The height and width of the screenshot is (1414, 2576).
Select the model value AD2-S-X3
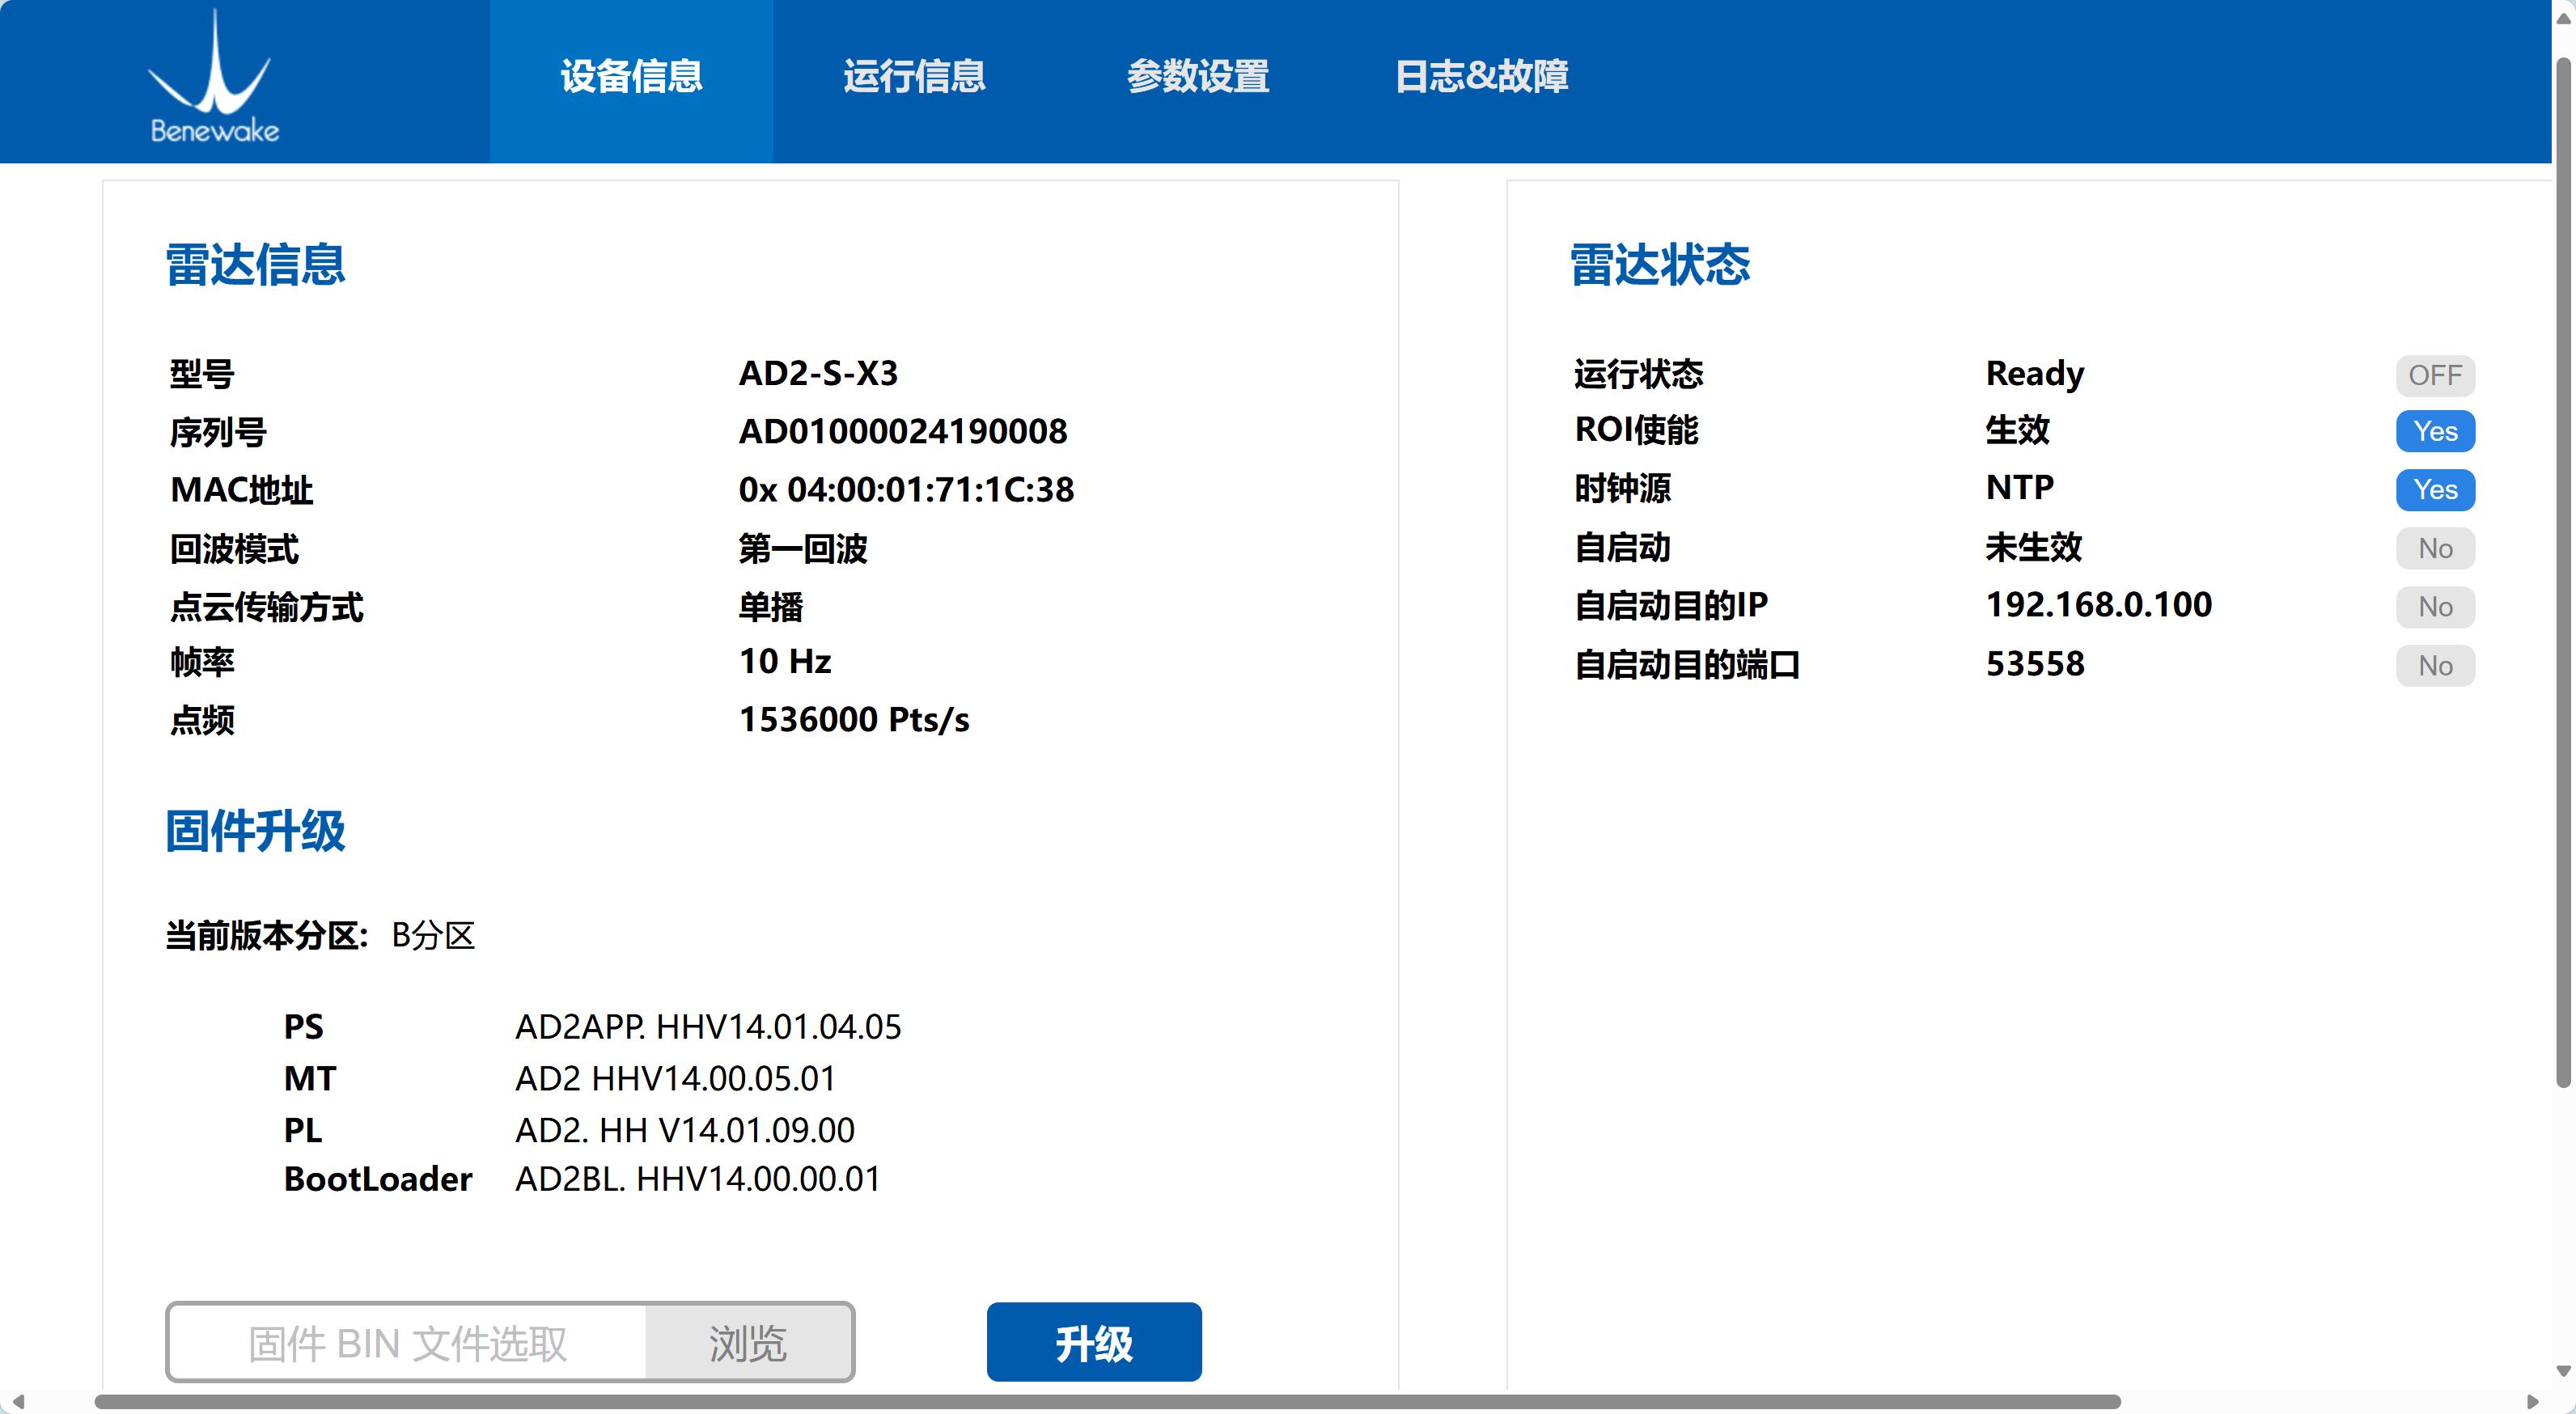[x=818, y=373]
